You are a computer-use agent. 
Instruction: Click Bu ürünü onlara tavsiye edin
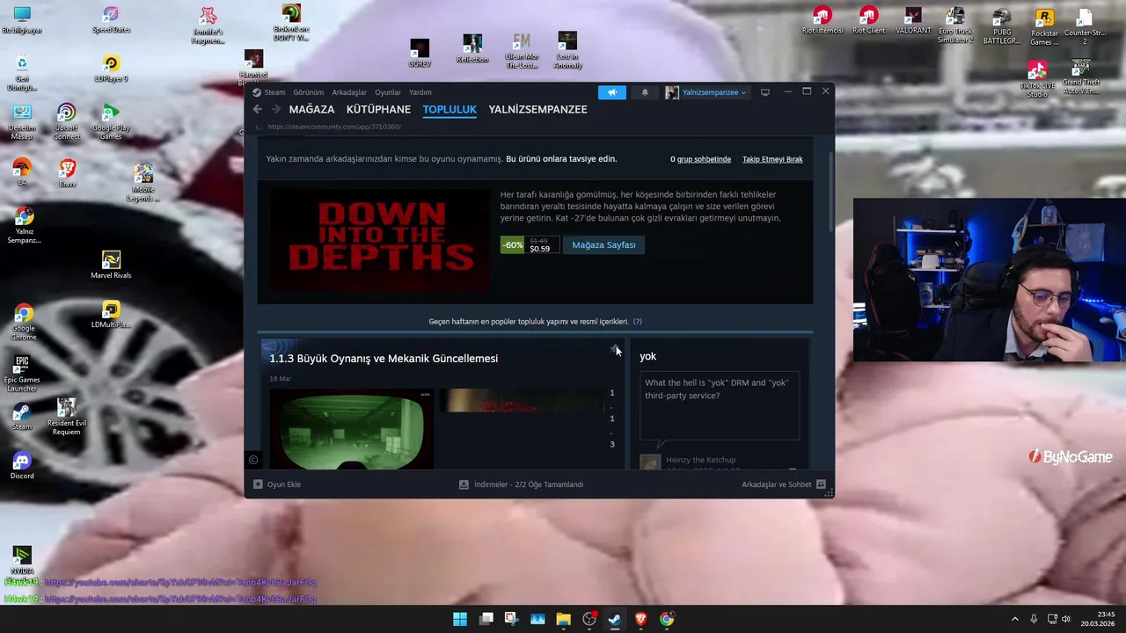tap(561, 159)
